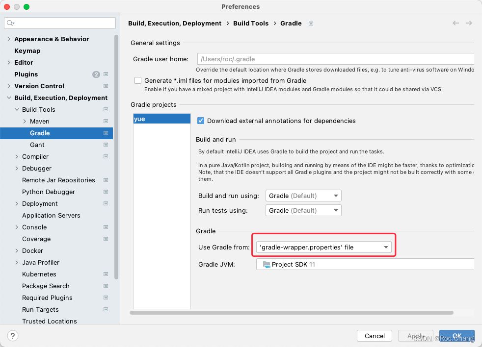Expand the Java Profiler node

[x=17, y=262]
